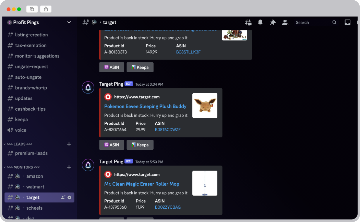The height and width of the screenshot is (222, 360).
Task: Open Pokemon Eevee Sleeping Plush Buddy link
Action: pyautogui.click(x=145, y=106)
